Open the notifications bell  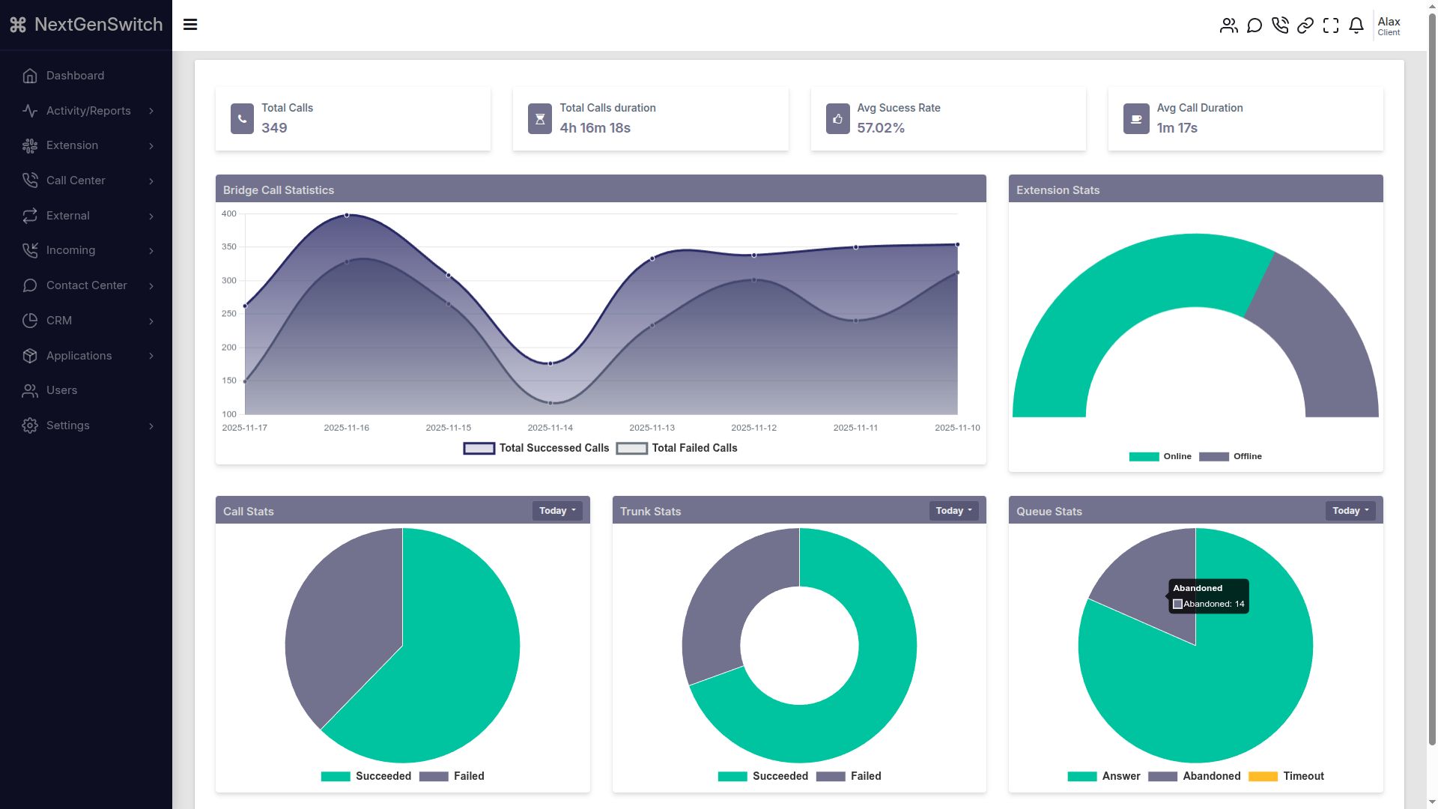1356,25
